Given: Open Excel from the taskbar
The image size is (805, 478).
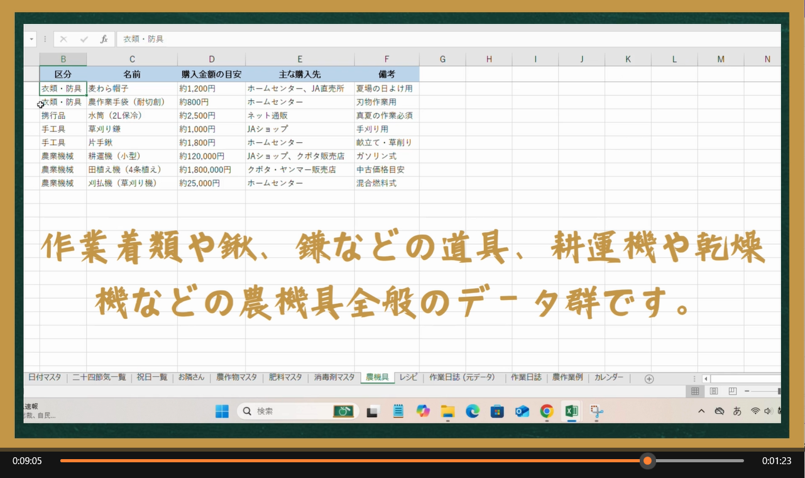Looking at the screenshot, I should click(x=571, y=411).
